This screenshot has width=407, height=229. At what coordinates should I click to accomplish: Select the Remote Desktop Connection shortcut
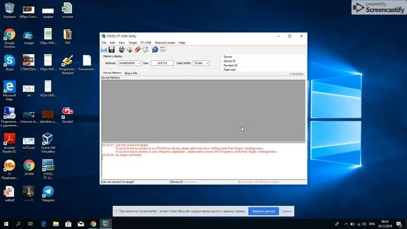pyautogui.click(x=10, y=116)
